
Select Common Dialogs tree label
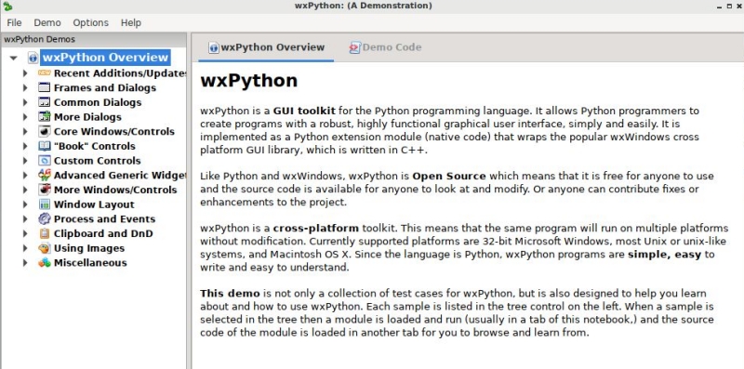point(98,102)
